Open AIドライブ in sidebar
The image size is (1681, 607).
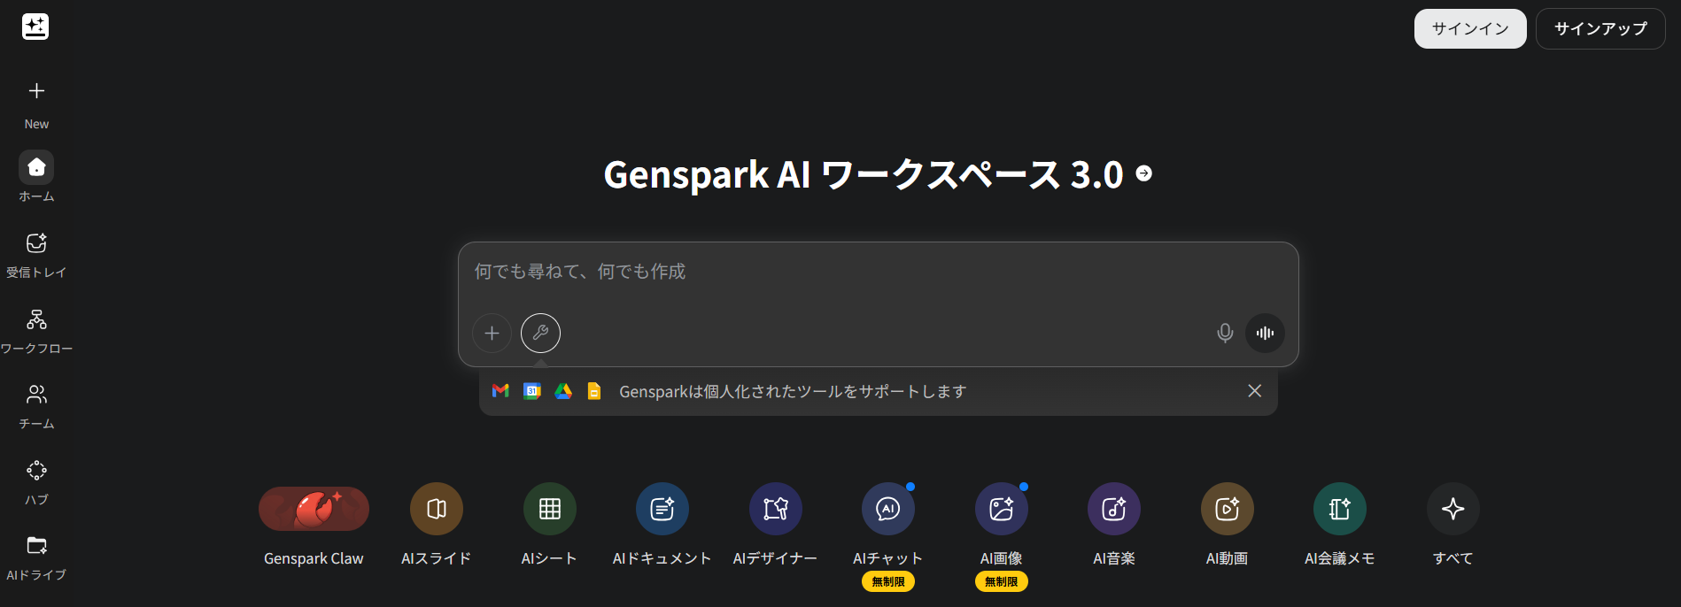(36, 558)
